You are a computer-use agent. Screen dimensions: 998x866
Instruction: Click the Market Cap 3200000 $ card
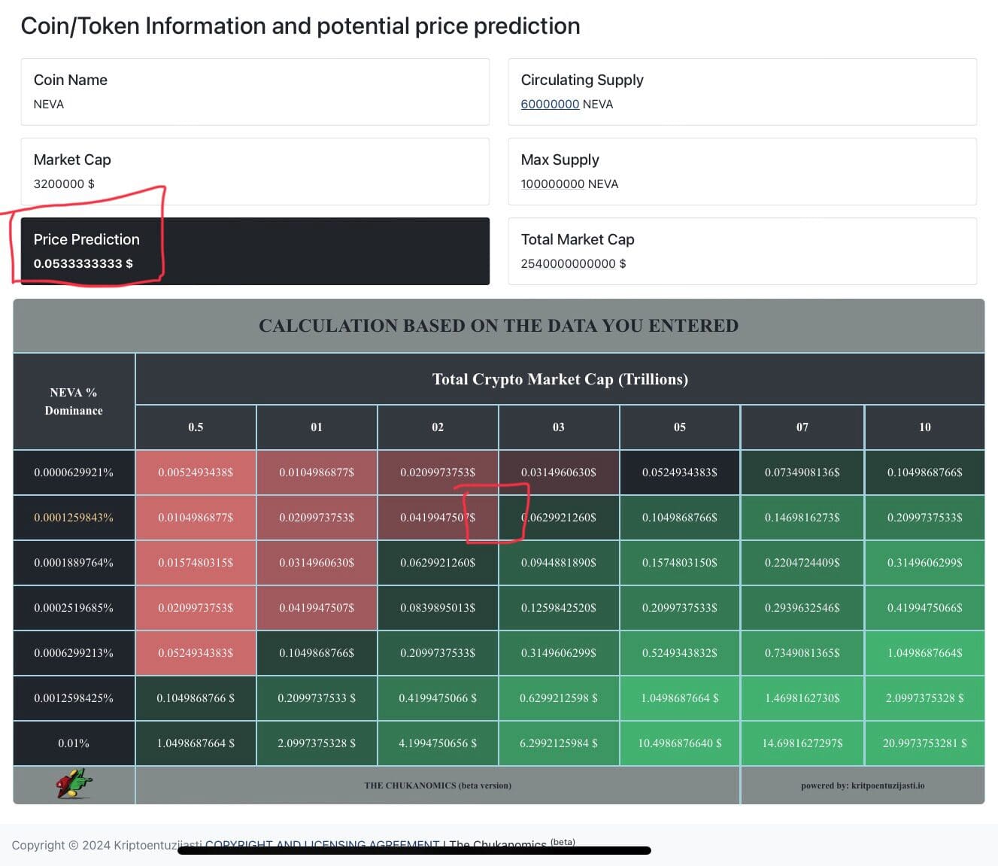point(255,172)
